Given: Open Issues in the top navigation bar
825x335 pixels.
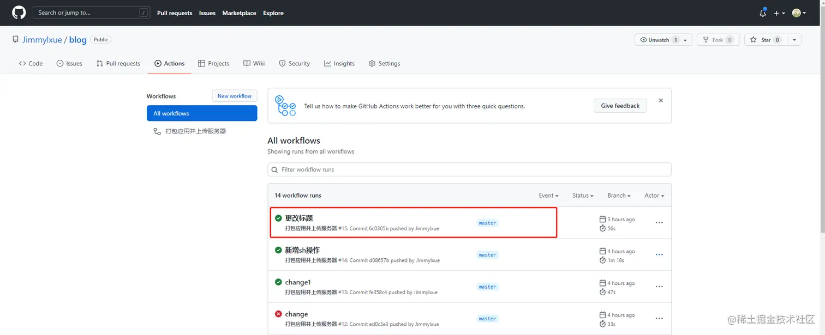Looking at the screenshot, I should [207, 13].
